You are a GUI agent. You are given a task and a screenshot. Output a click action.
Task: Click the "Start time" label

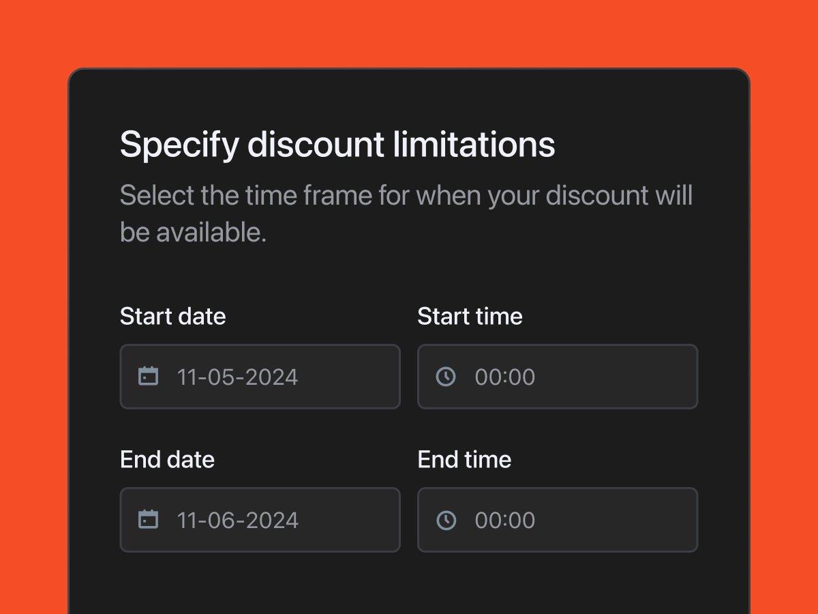[x=470, y=317]
